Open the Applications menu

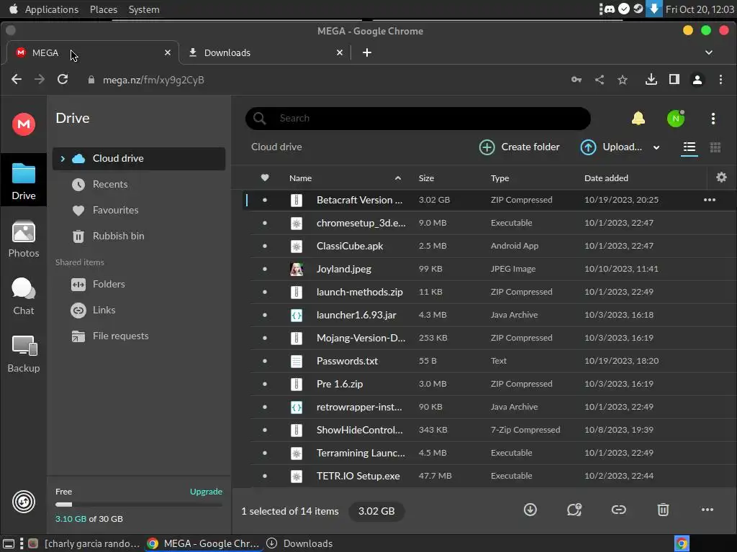[52, 9]
